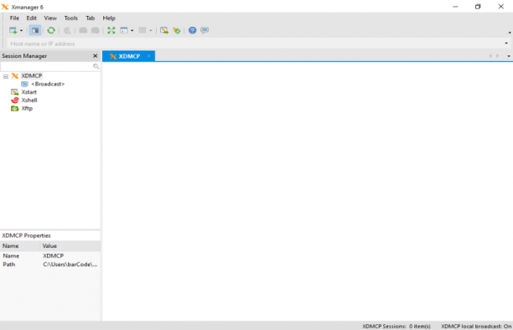
Task: Click the grayed Properties icon in toolbar
Action: [67, 30]
